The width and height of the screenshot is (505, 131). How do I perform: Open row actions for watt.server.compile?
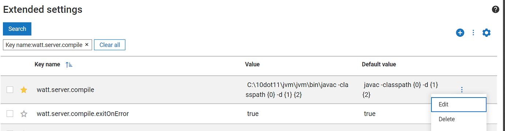(462, 90)
